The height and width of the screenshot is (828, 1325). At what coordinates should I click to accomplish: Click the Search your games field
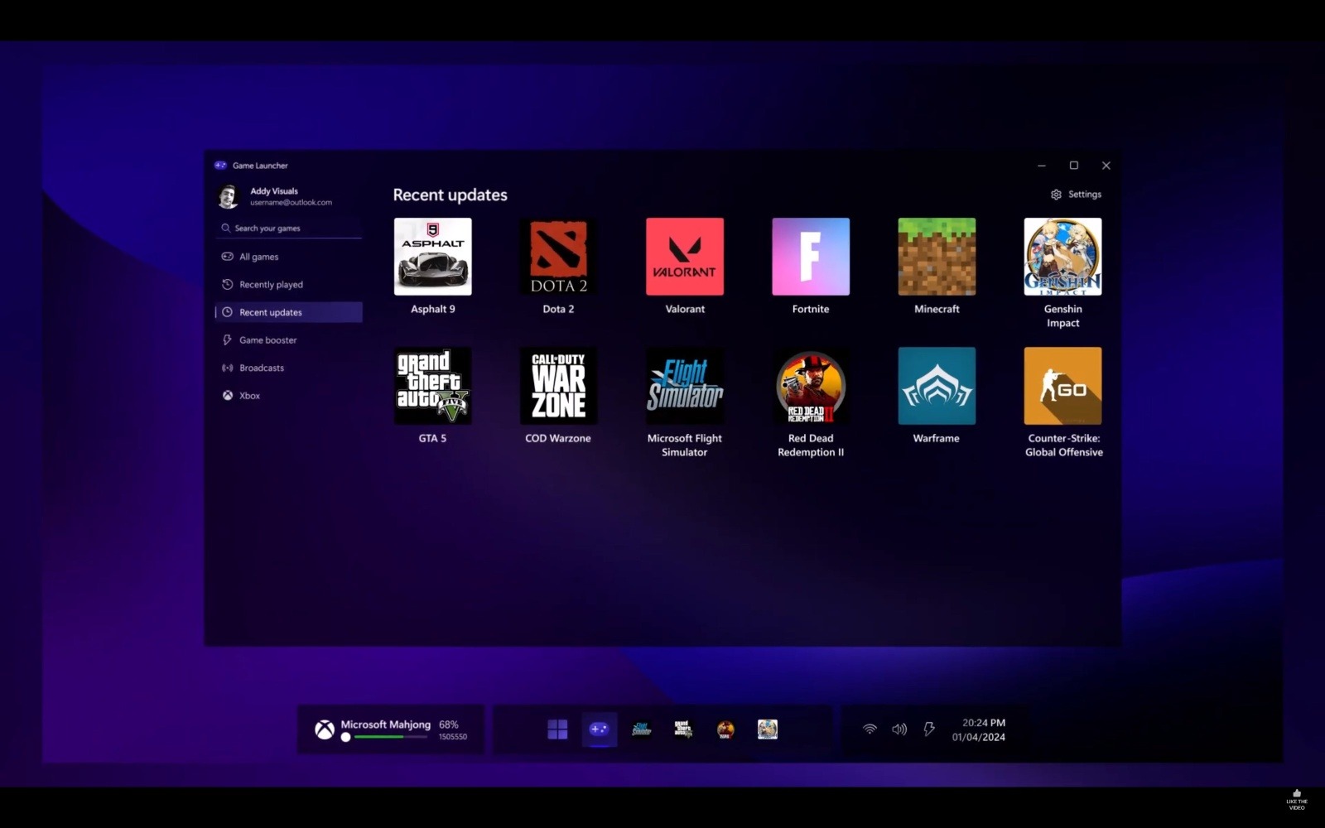(x=290, y=229)
